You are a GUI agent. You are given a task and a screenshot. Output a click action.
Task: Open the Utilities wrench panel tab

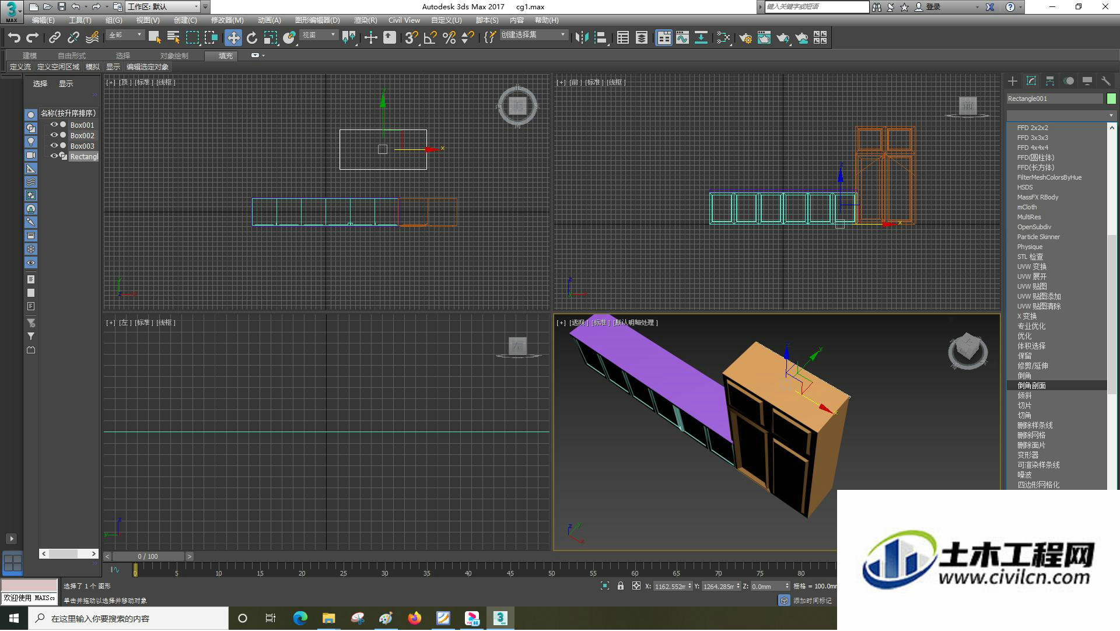tap(1106, 81)
